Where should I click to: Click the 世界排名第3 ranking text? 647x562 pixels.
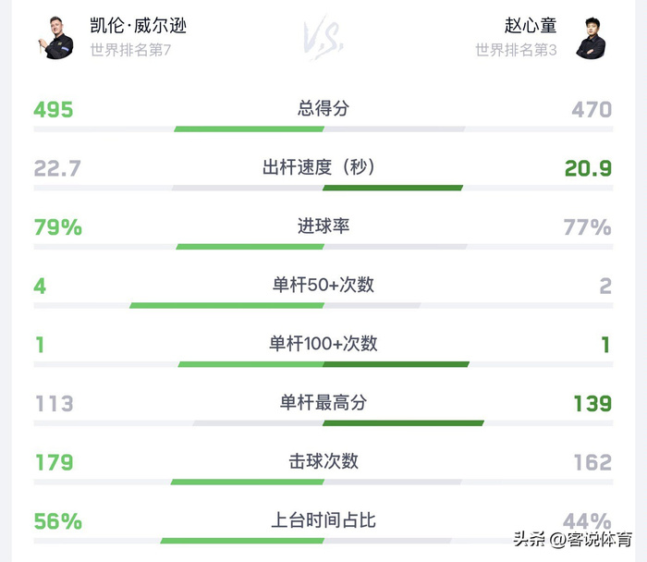tap(516, 50)
